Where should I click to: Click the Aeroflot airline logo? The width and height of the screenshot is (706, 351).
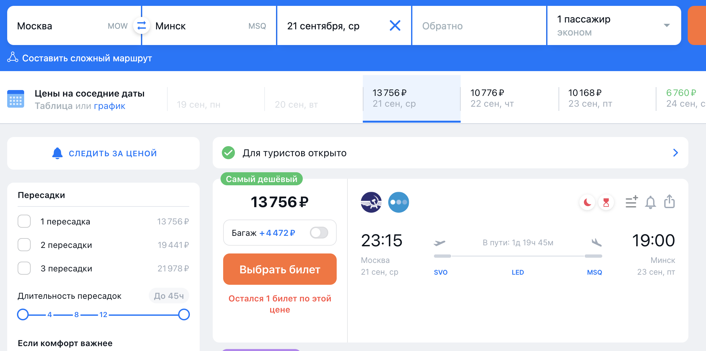pyautogui.click(x=371, y=202)
